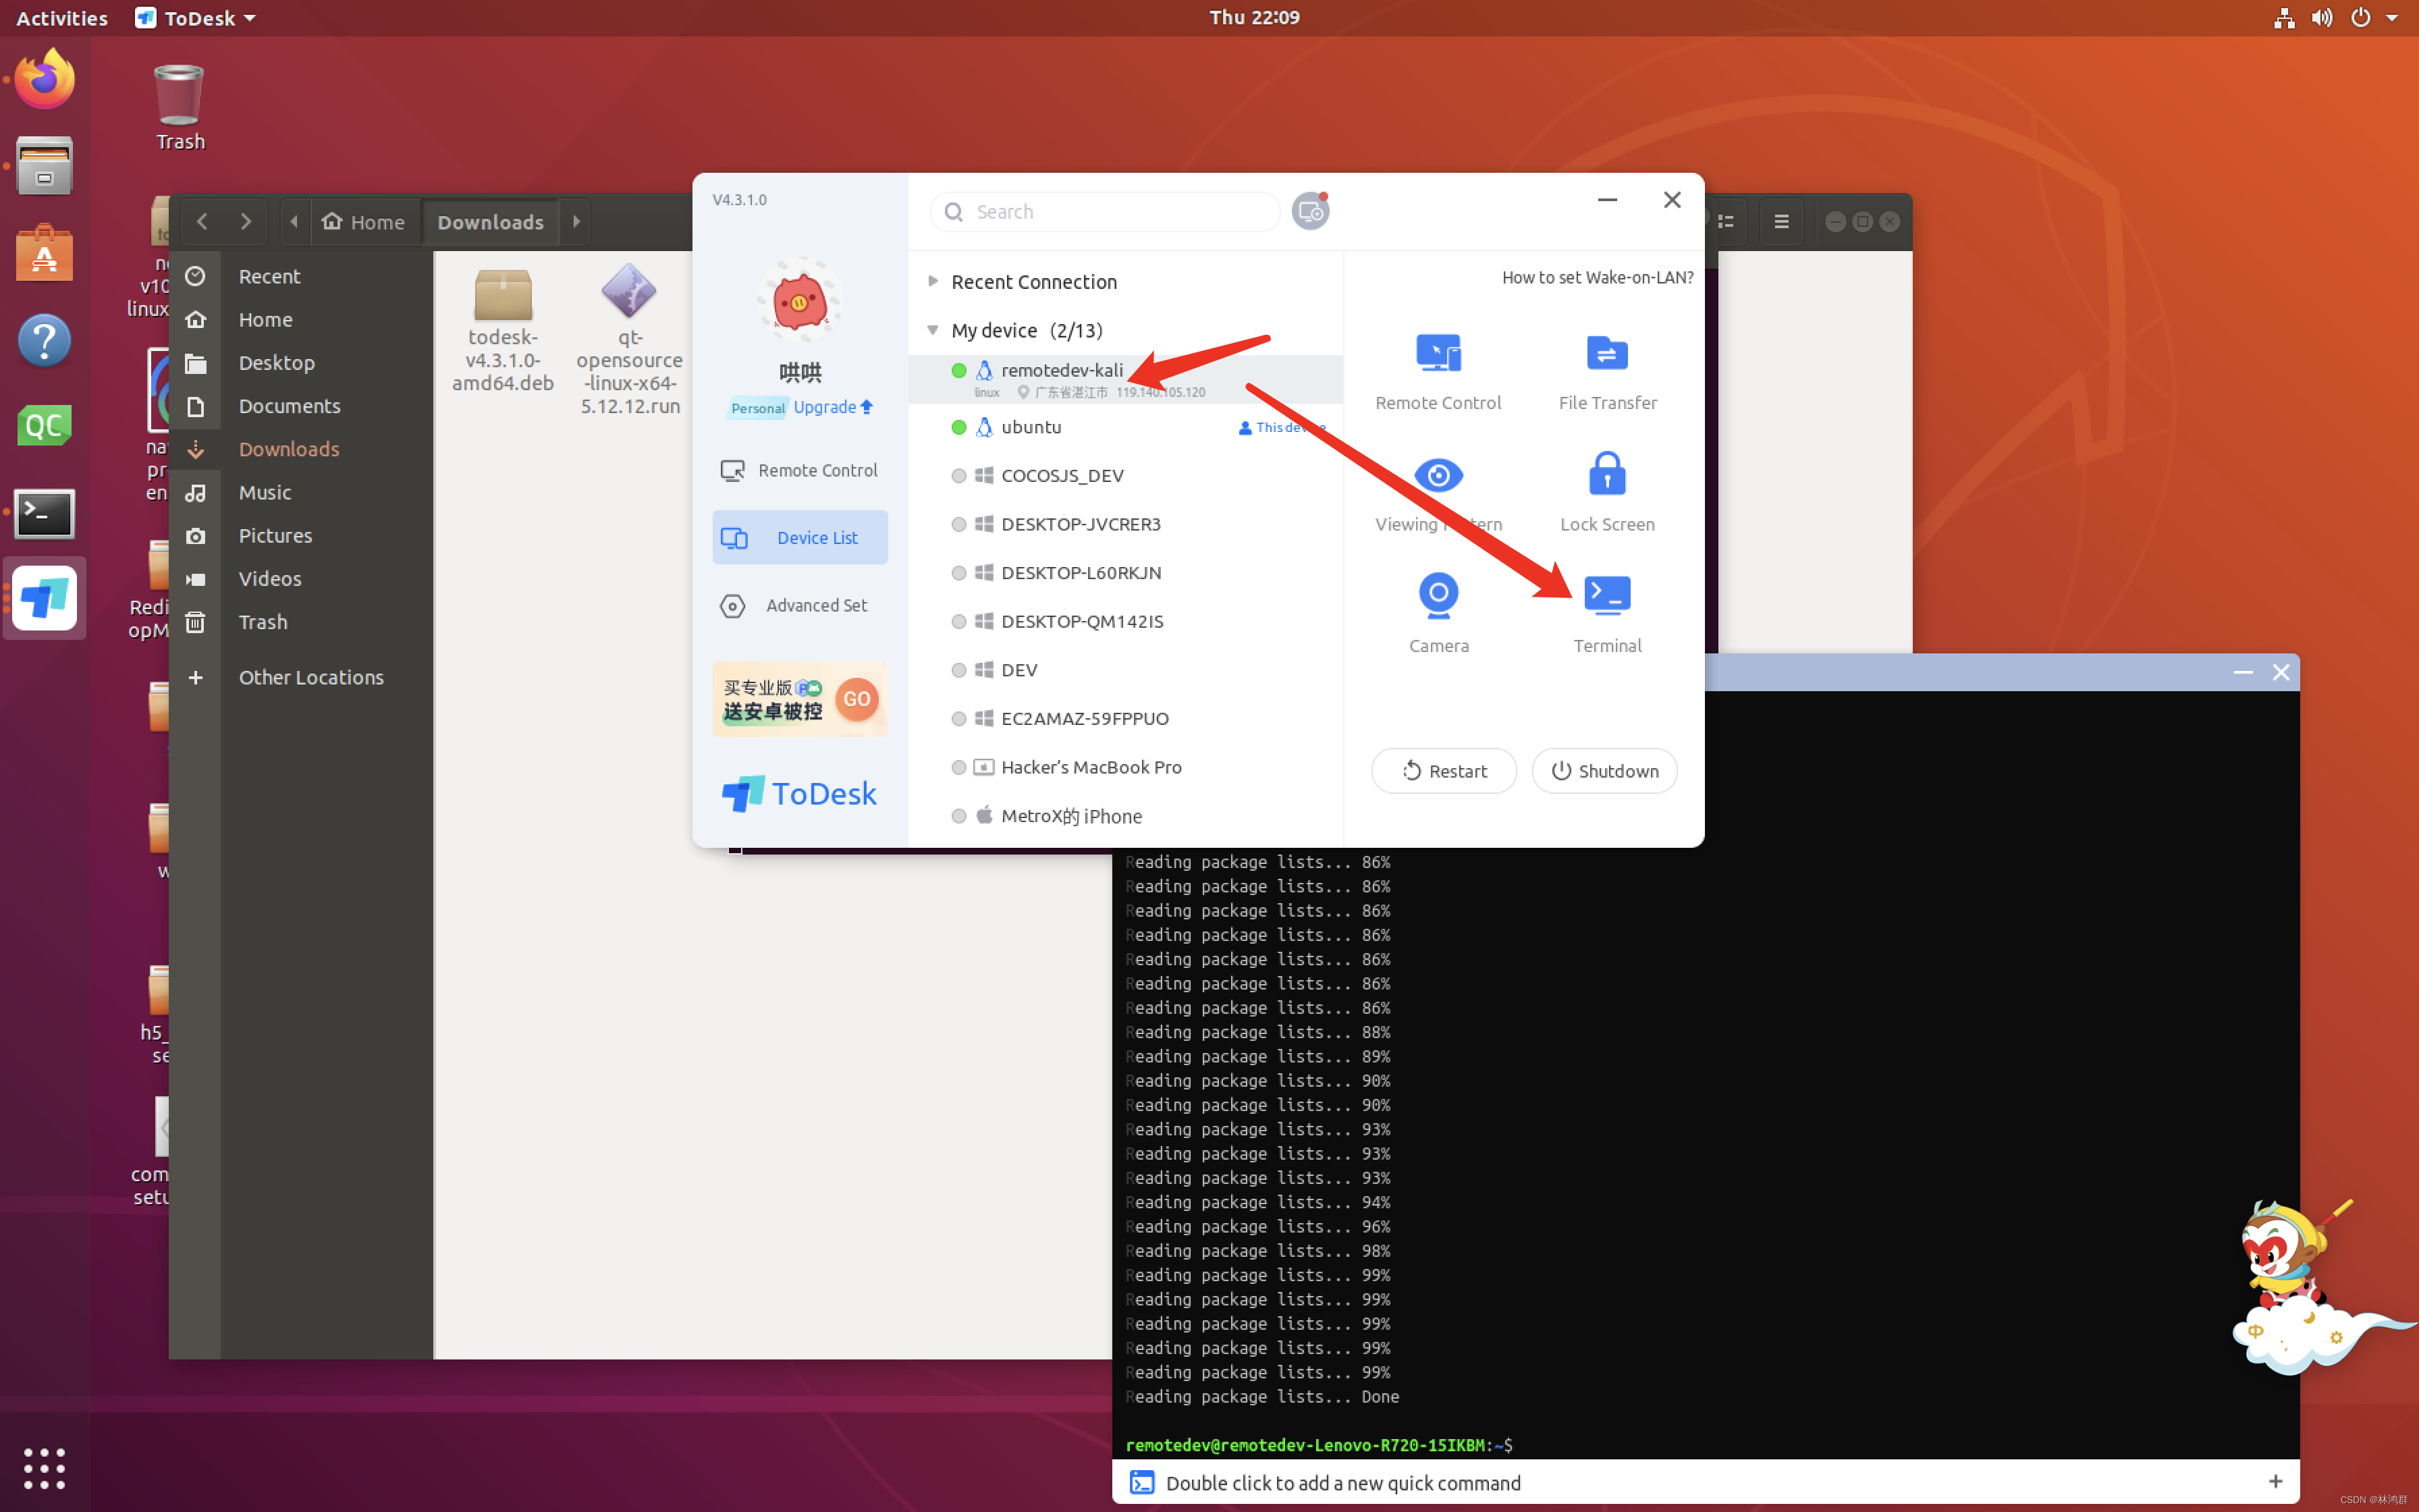Click the Shutdown button
This screenshot has width=2419, height=1512.
point(1604,770)
